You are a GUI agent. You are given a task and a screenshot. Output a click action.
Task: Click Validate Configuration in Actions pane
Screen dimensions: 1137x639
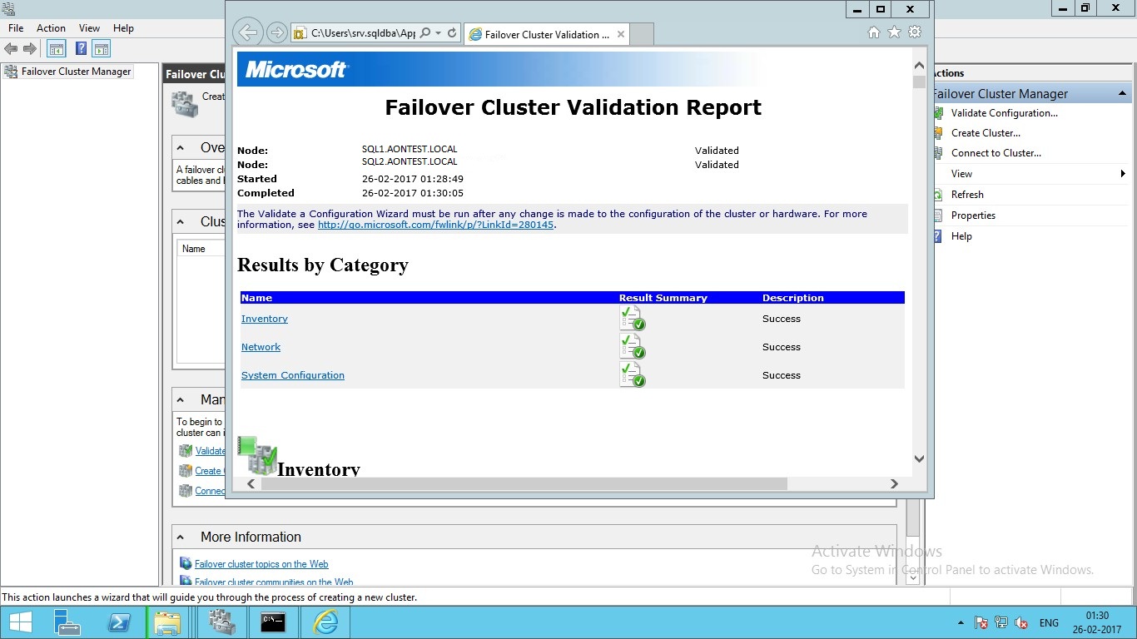point(1004,113)
